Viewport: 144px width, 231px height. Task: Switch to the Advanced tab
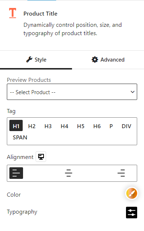108,60
